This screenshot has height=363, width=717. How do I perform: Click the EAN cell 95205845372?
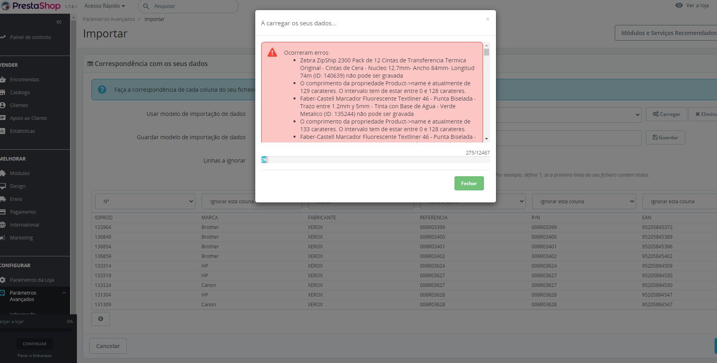click(x=657, y=227)
